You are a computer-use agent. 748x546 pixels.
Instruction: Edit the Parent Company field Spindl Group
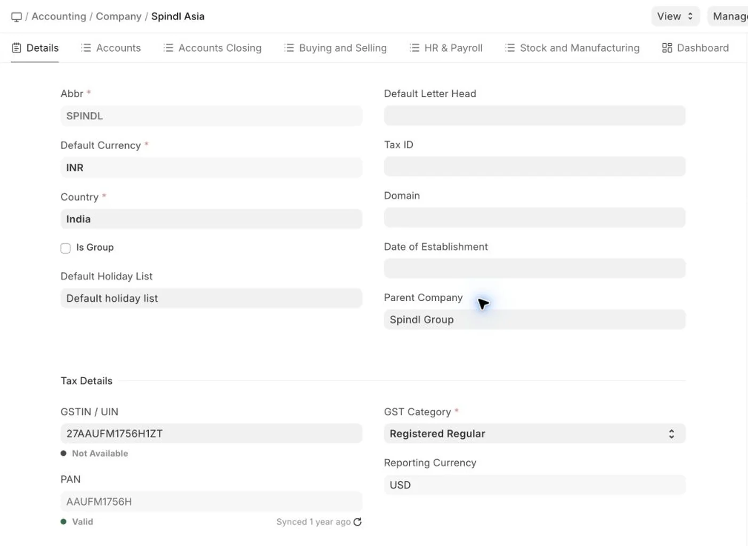[x=534, y=320]
